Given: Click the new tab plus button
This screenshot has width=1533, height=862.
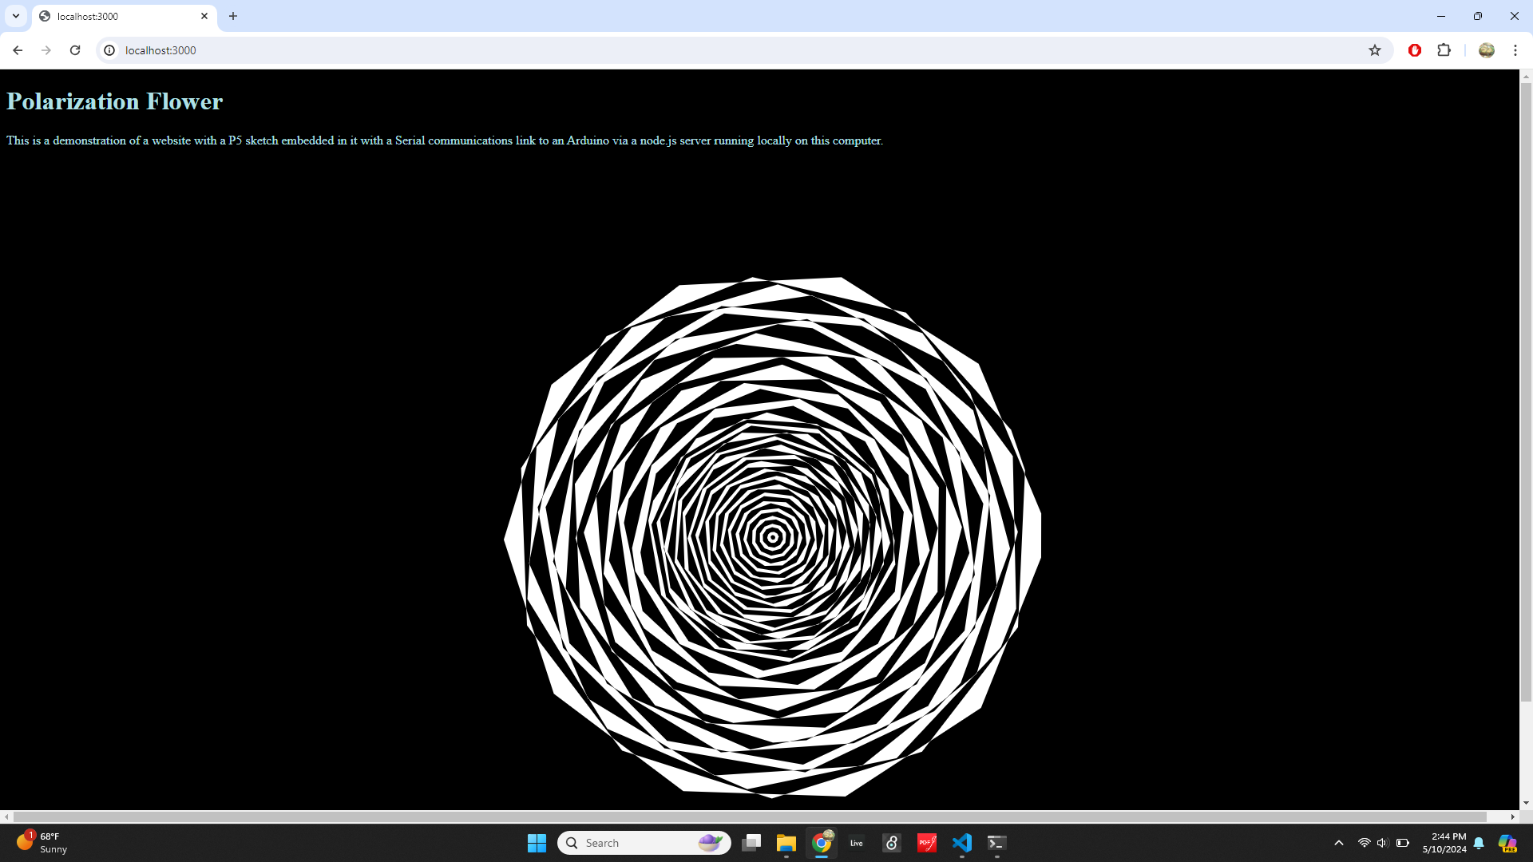Looking at the screenshot, I should point(232,16).
